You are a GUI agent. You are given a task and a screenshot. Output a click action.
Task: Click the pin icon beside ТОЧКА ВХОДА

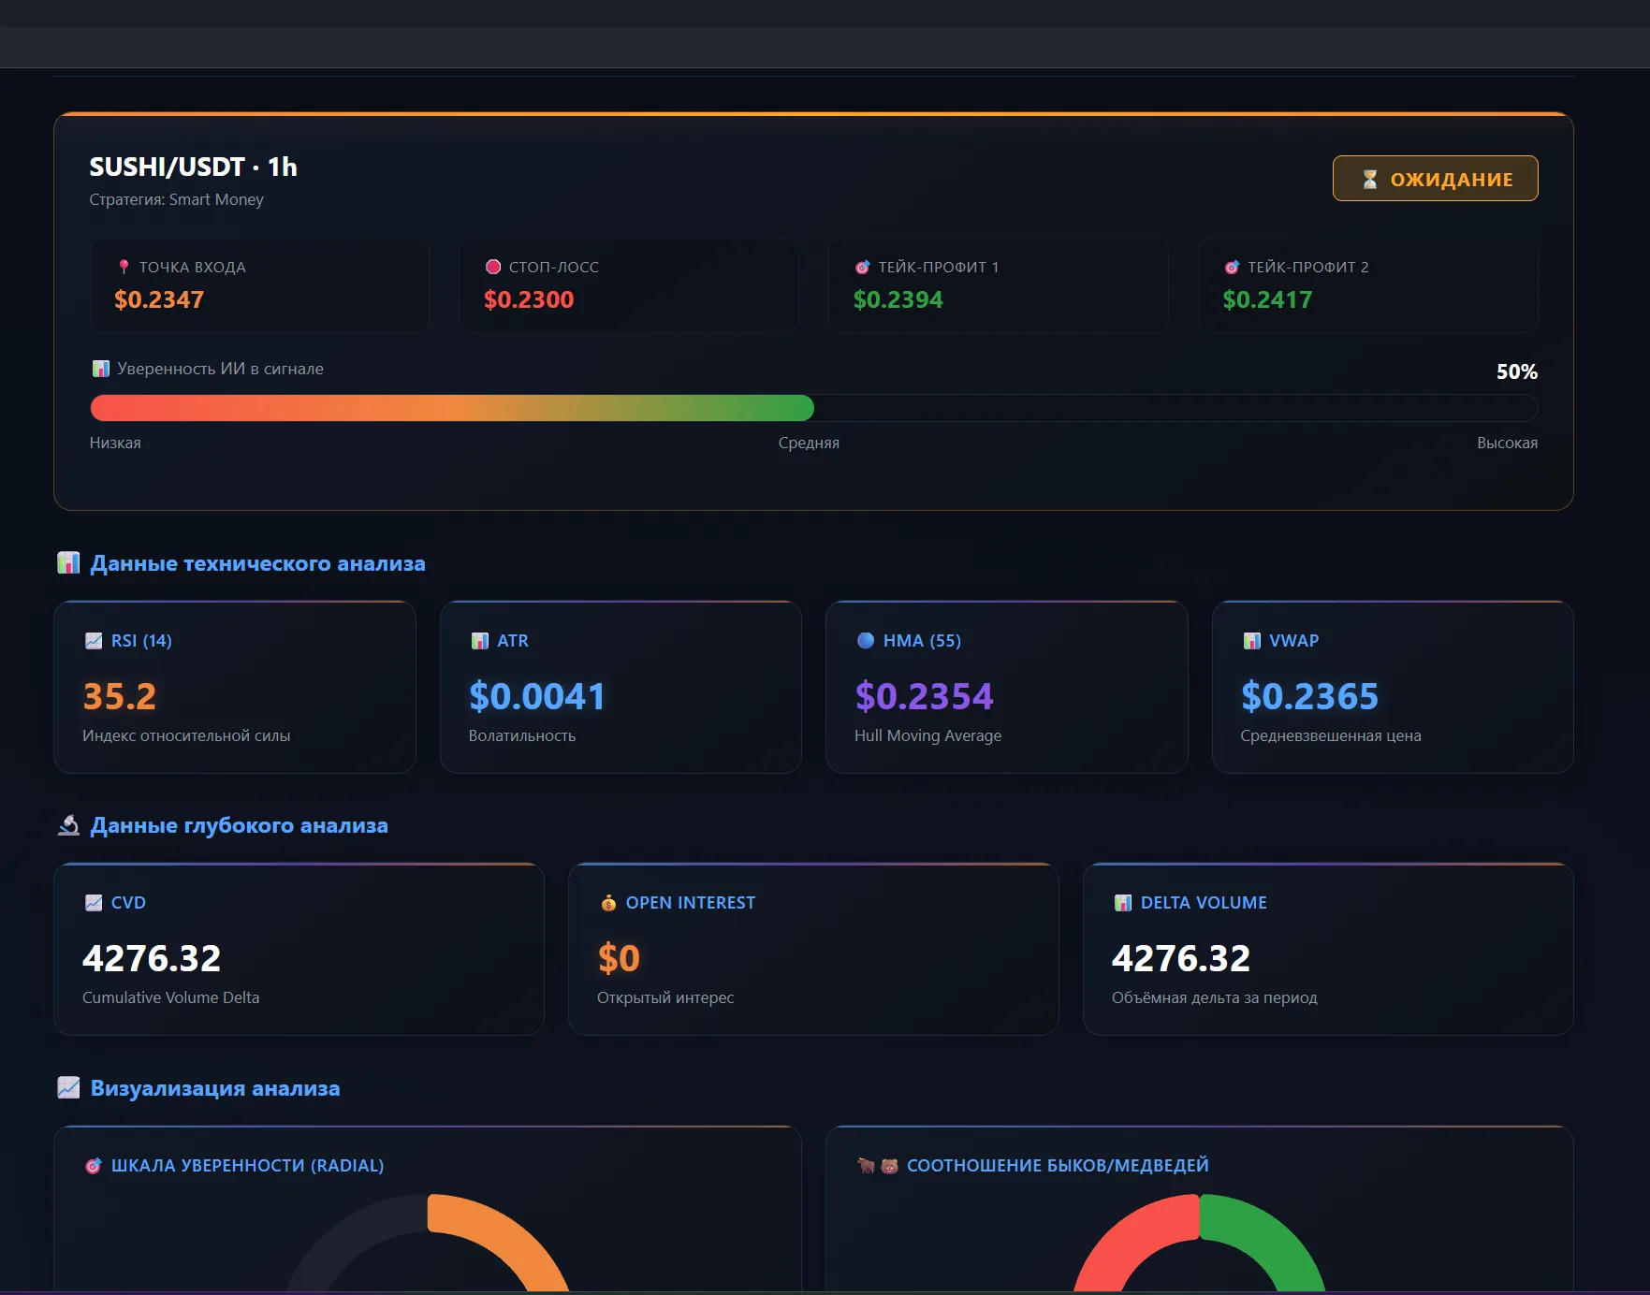124,267
